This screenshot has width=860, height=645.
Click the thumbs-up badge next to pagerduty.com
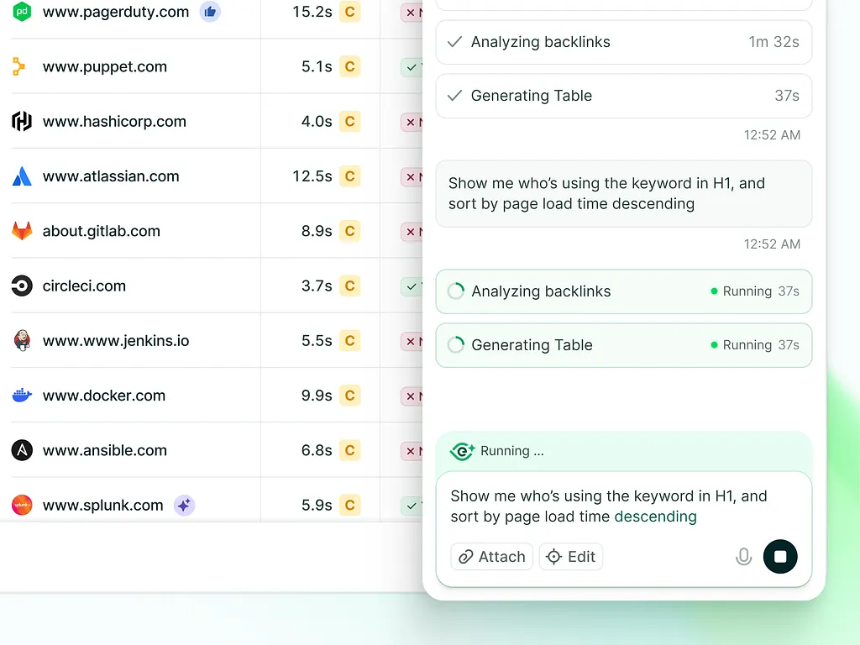pyautogui.click(x=210, y=12)
